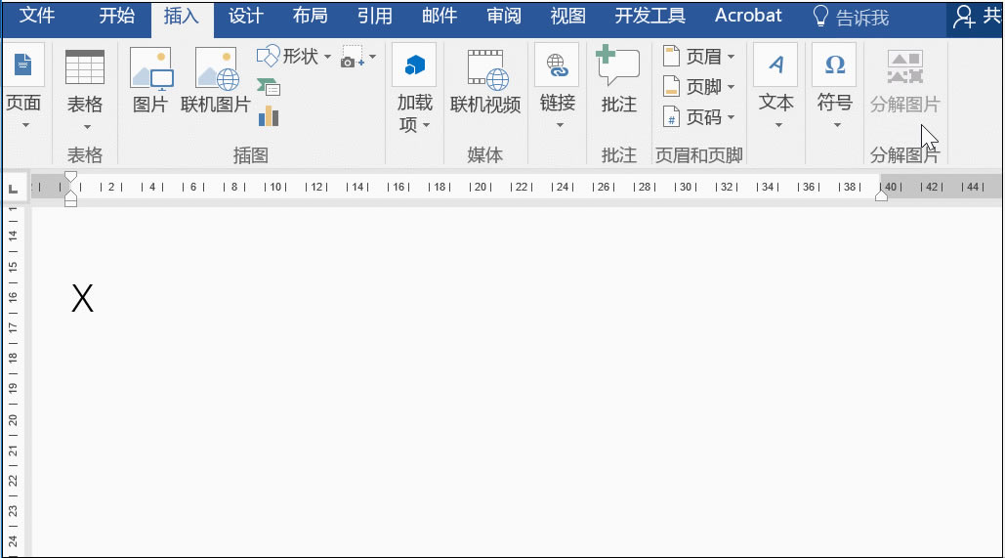Open the 页眉 dropdown arrow

[x=731, y=57]
